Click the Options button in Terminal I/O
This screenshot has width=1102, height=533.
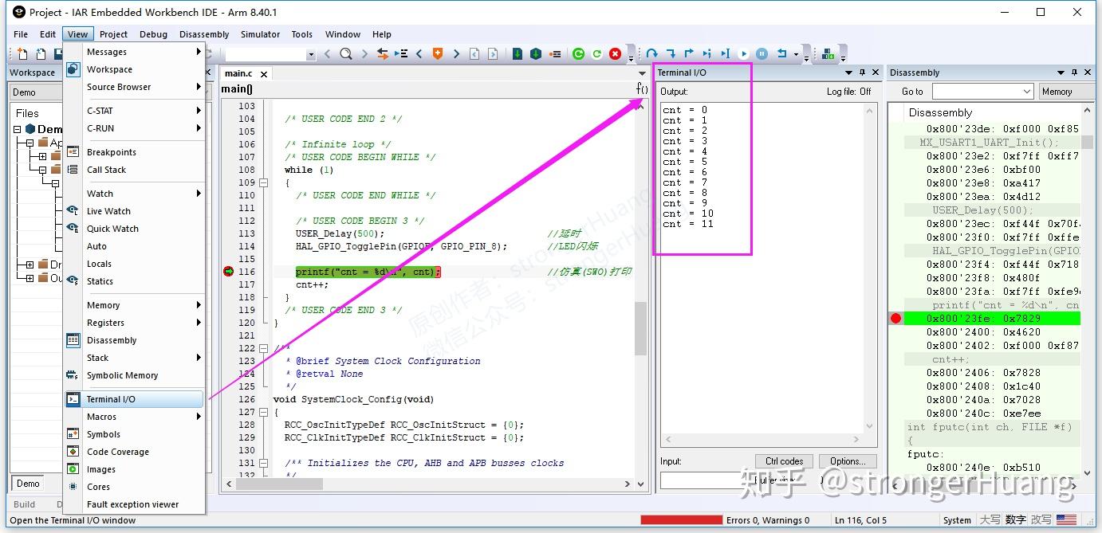coord(847,460)
